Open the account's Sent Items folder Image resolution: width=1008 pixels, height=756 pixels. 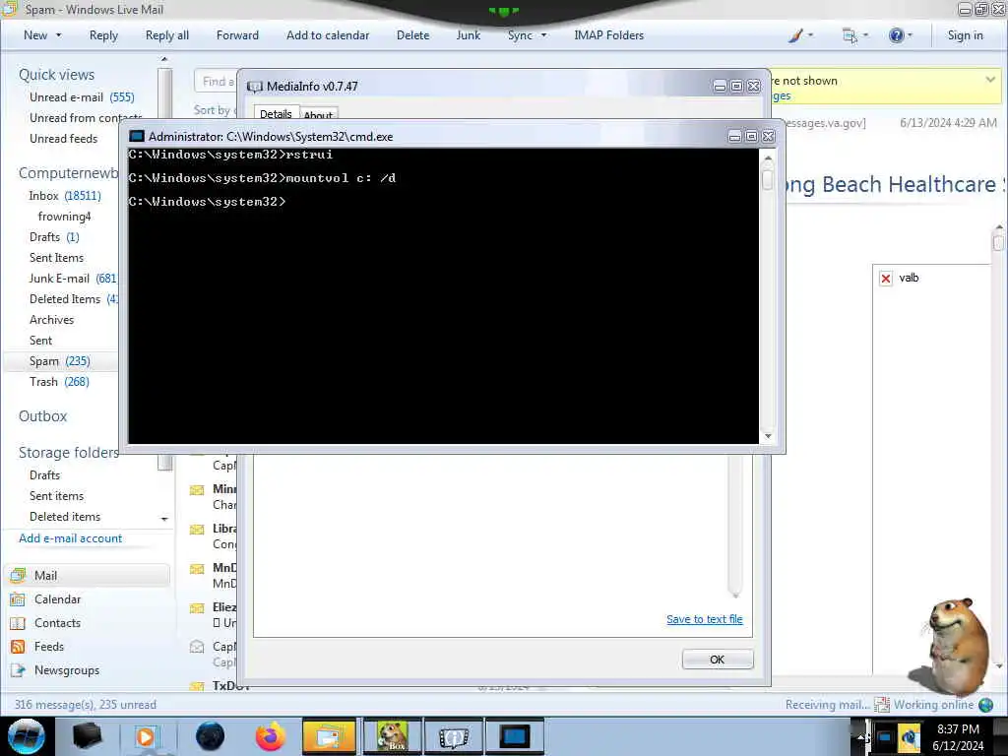coord(56,257)
